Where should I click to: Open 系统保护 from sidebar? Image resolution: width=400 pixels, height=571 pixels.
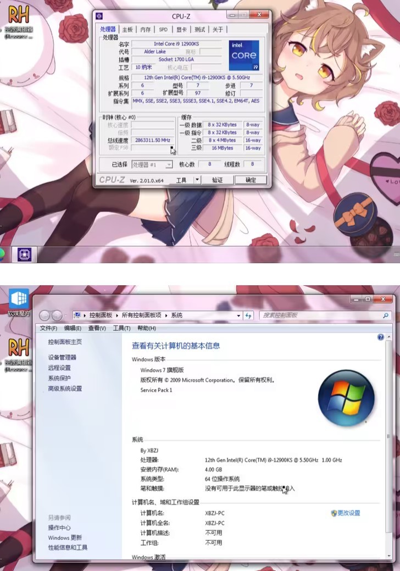(x=59, y=378)
